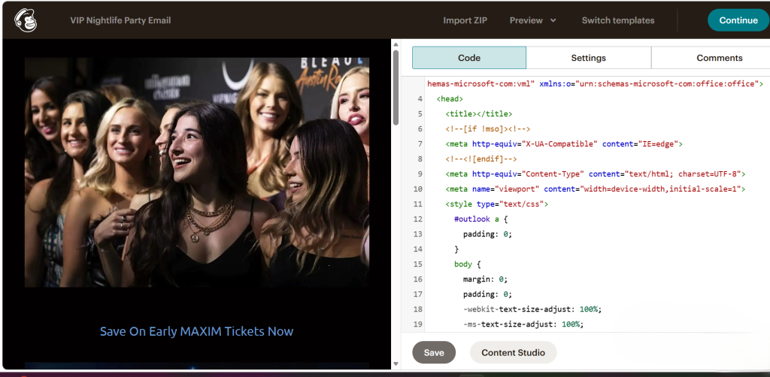Place cursor in the viewport meta tag line
Screen dimensions: 770x377
[595, 188]
